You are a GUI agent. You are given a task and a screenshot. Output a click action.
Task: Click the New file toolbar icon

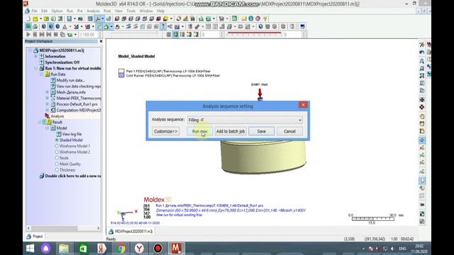pos(28,19)
